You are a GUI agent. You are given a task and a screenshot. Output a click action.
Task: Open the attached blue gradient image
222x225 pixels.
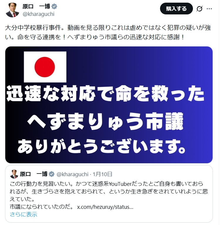109,105
